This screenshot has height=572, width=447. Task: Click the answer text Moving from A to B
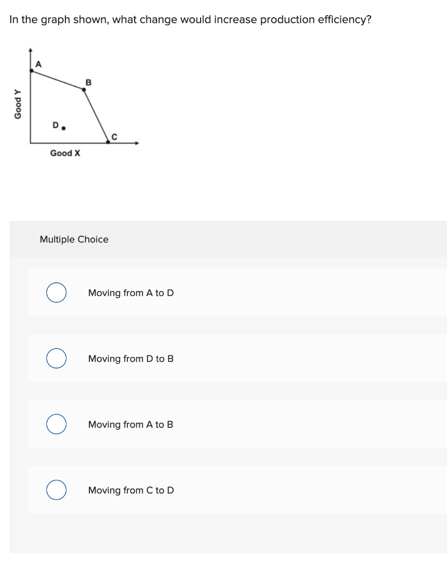point(130,425)
